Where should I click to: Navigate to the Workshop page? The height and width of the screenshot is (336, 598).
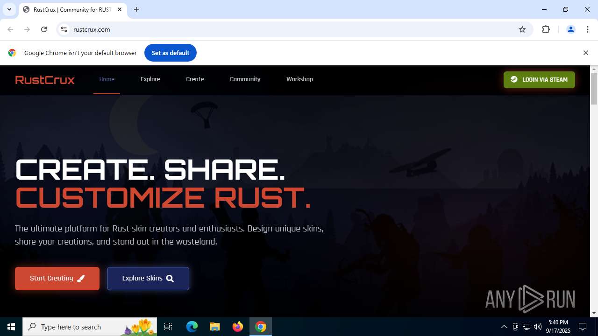click(299, 79)
